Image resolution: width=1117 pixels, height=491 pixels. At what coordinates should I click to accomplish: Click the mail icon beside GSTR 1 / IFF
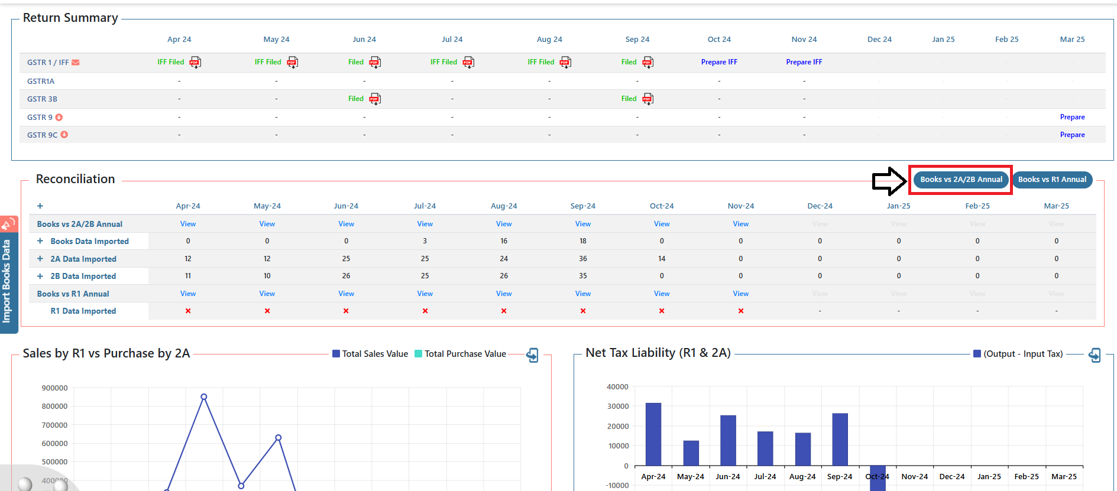tap(76, 62)
